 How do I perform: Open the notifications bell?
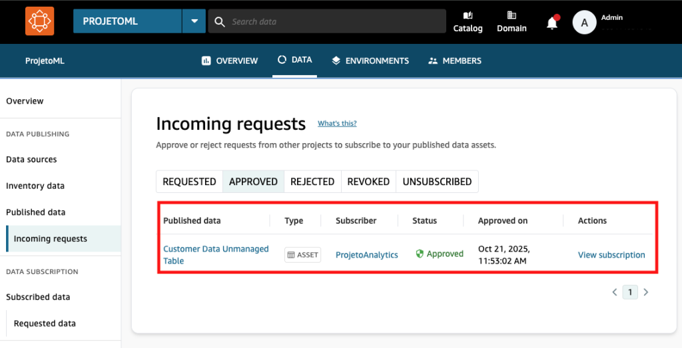tap(551, 23)
